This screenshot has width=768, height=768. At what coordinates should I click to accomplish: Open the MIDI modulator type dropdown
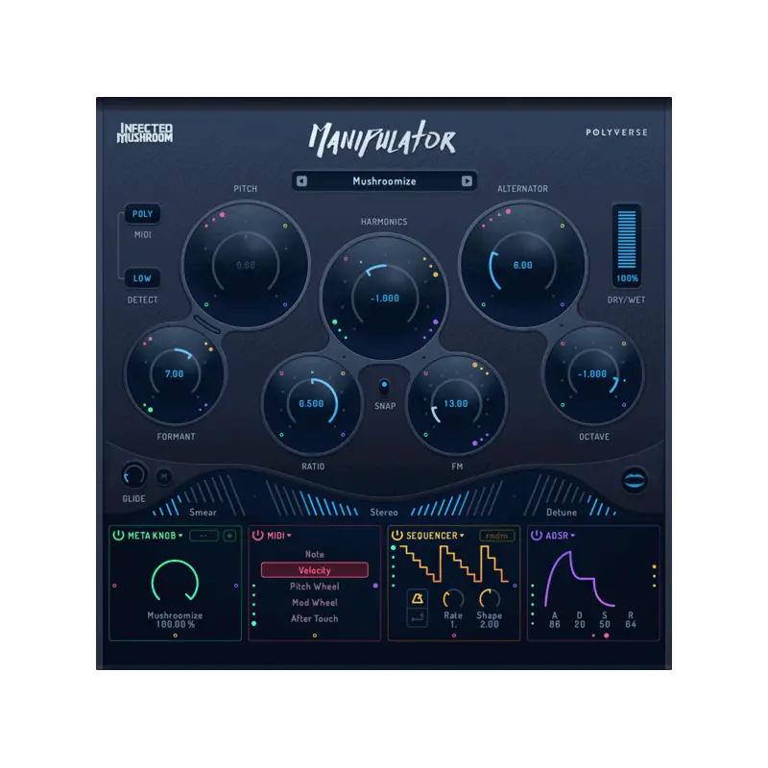pyautogui.click(x=279, y=536)
